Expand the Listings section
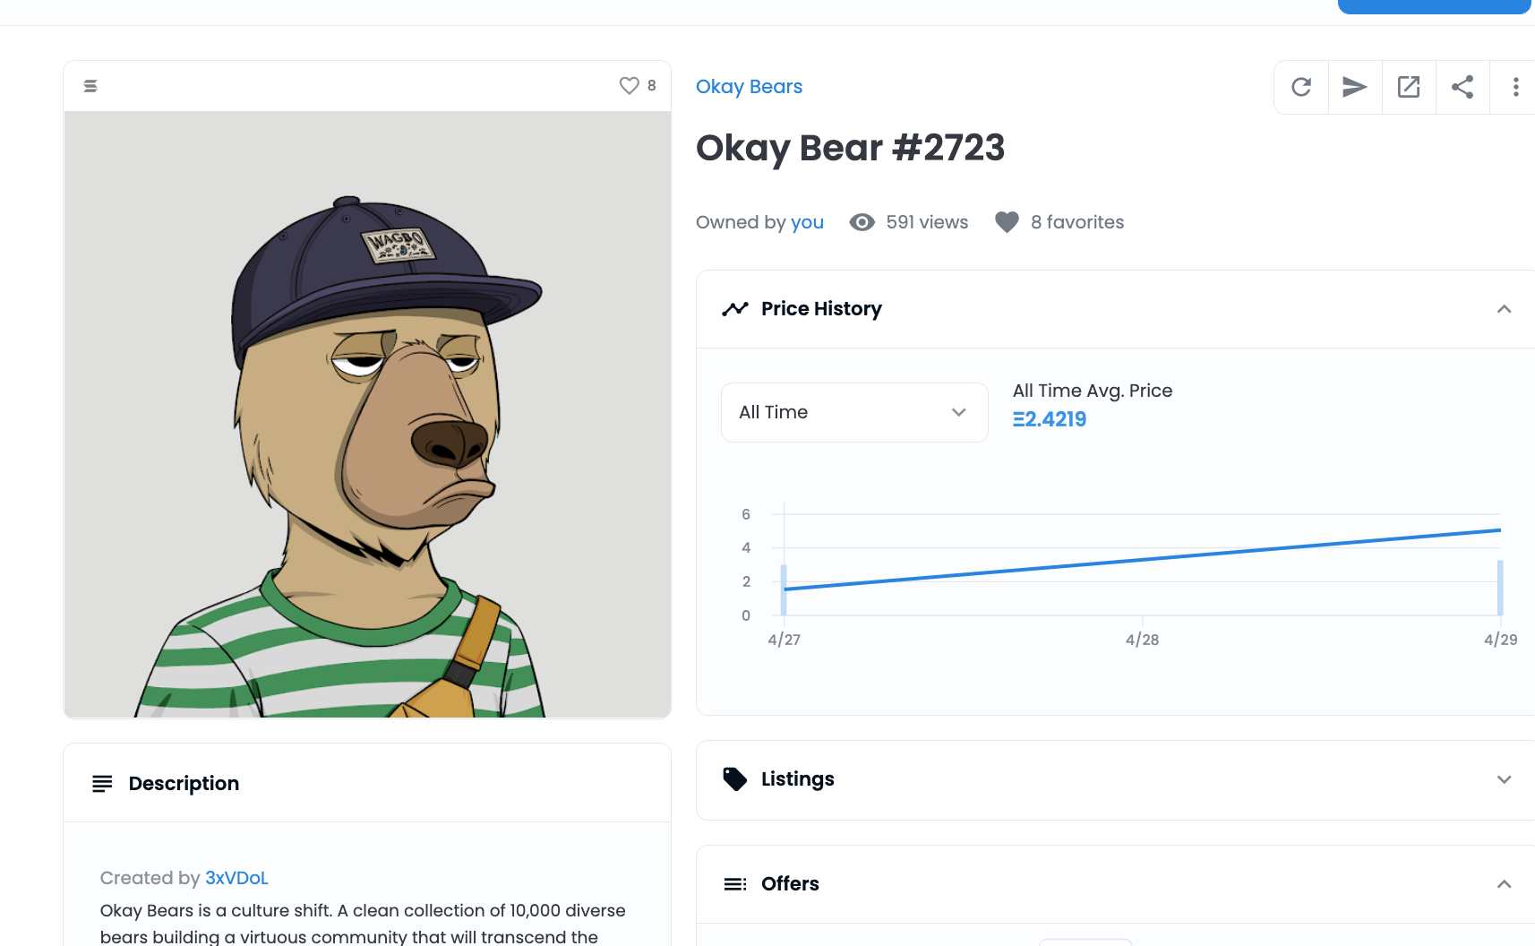 pyautogui.click(x=1504, y=779)
